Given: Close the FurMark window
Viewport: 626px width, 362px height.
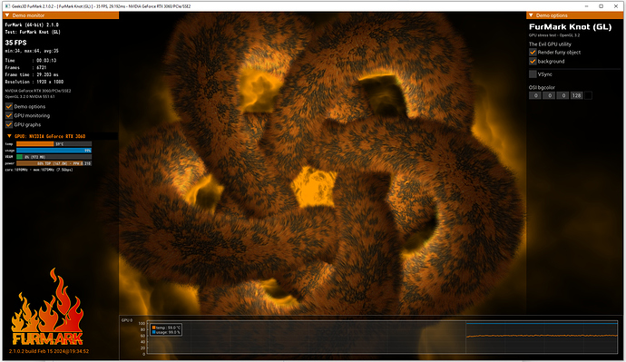Looking at the screenshot, I should tap(616, 6).
